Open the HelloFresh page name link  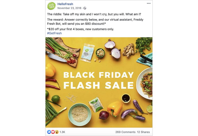(x=65, y=4)
